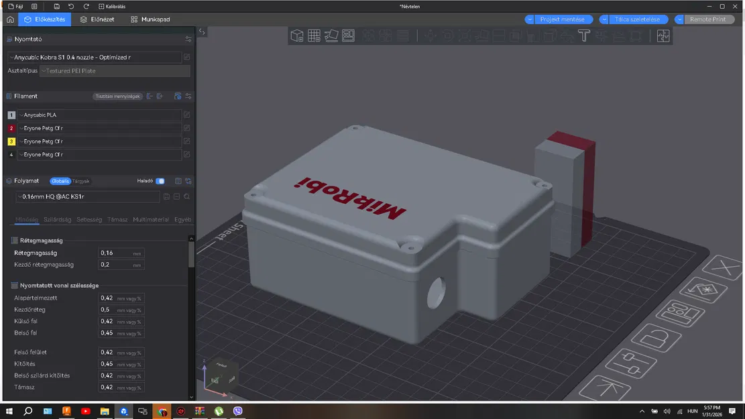
Task: Click the yellow filament 3 color swatch
Action: (x=11, y=141)
